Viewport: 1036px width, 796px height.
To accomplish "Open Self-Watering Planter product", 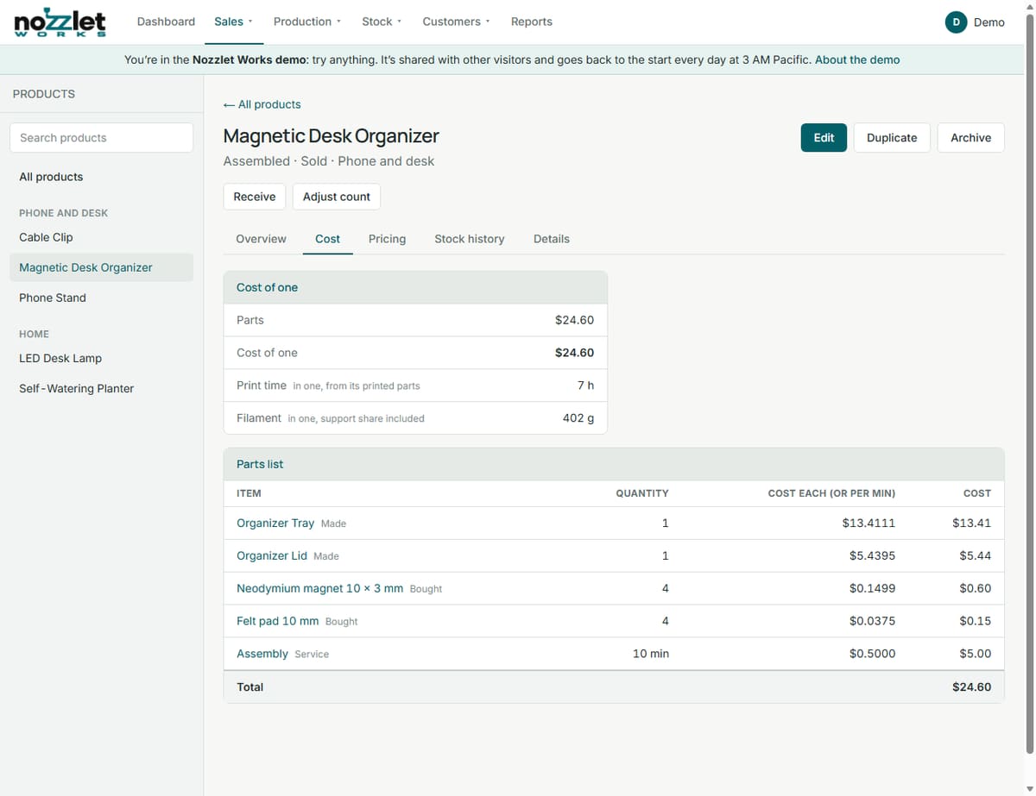I will tap(101, 388).
